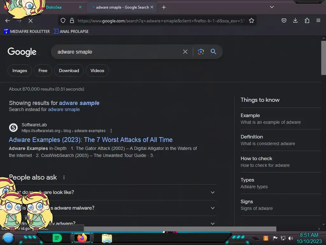This screenshot has width=326, height=245.
Task: Filter results by Images
Action: click(x=20, y=71)
